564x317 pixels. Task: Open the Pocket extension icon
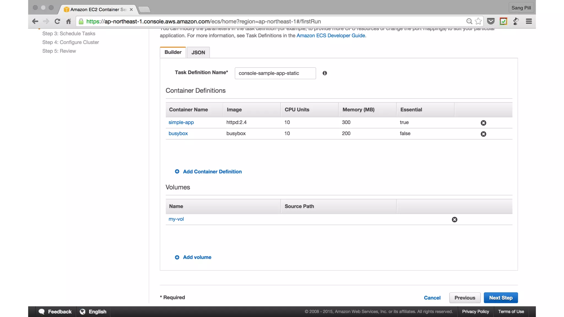pyautogui.click(x=490, y=21)
